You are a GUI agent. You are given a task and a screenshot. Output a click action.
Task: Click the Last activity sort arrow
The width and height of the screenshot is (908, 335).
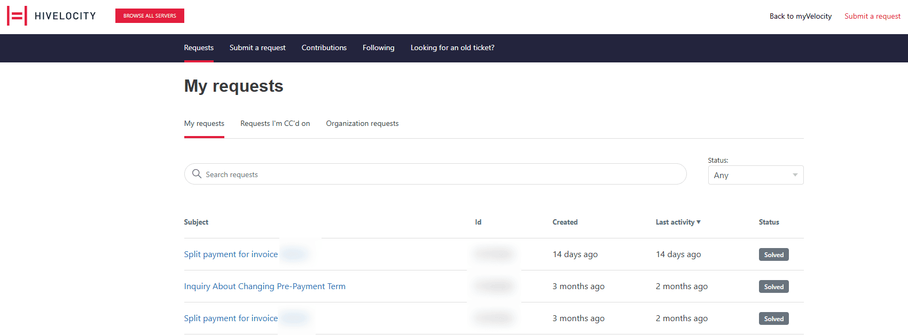(x=699, y=222)
